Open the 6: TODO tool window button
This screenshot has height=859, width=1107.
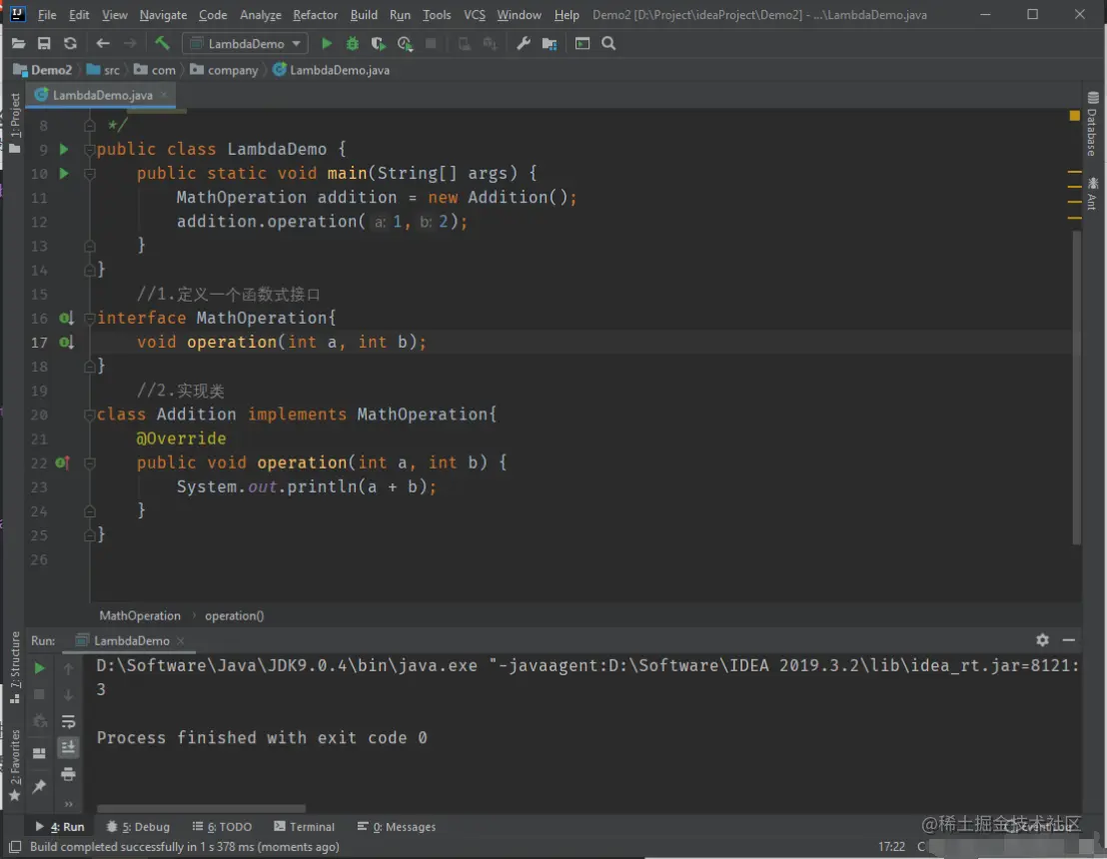[x=222, y=826]
